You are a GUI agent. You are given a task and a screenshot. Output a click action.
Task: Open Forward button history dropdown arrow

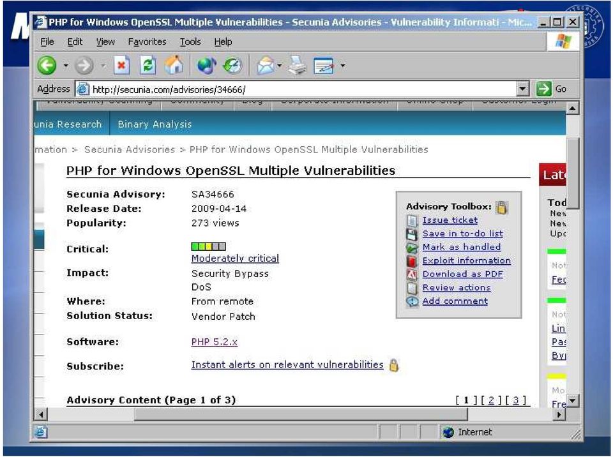tap(103, 66)
